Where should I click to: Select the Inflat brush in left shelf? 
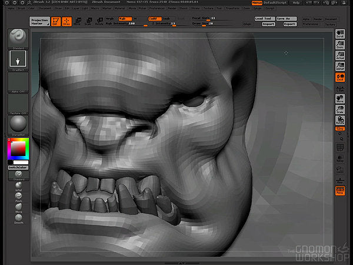click(19, 184)
